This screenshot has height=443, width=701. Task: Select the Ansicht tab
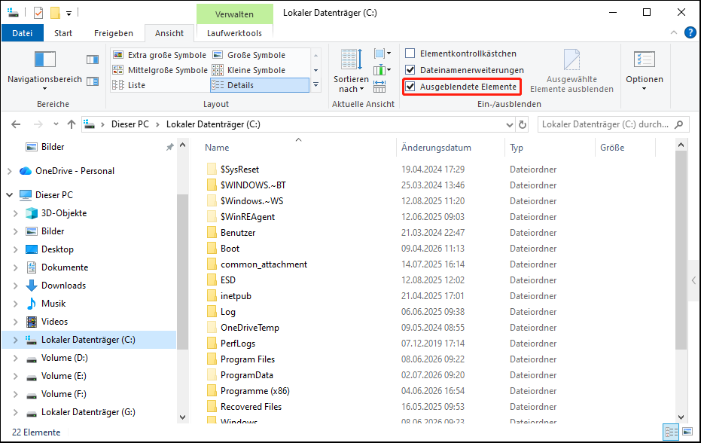169,33
